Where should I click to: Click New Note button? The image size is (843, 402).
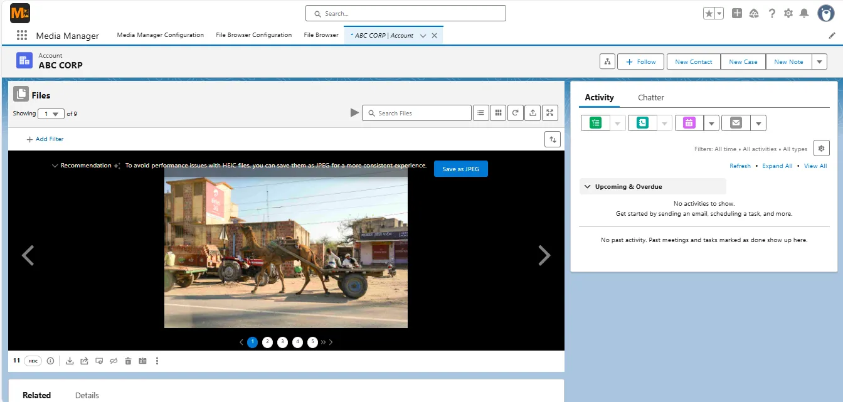pyautogui.click(x=788, y=61)
